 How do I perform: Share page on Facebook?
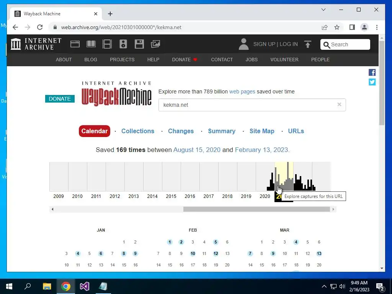point(372,72)
